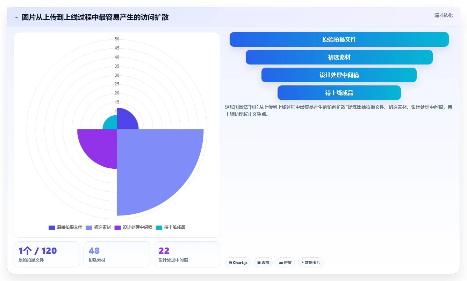
Task: Click the 漏斗转化 label in the header
Action: pyautogui.click(x=444, y=16)
